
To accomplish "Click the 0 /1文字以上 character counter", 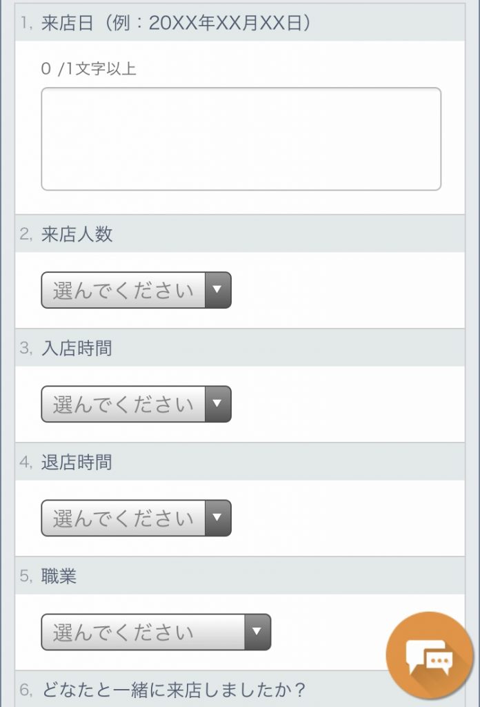I will pyautogui.click(x=88, y=69).
